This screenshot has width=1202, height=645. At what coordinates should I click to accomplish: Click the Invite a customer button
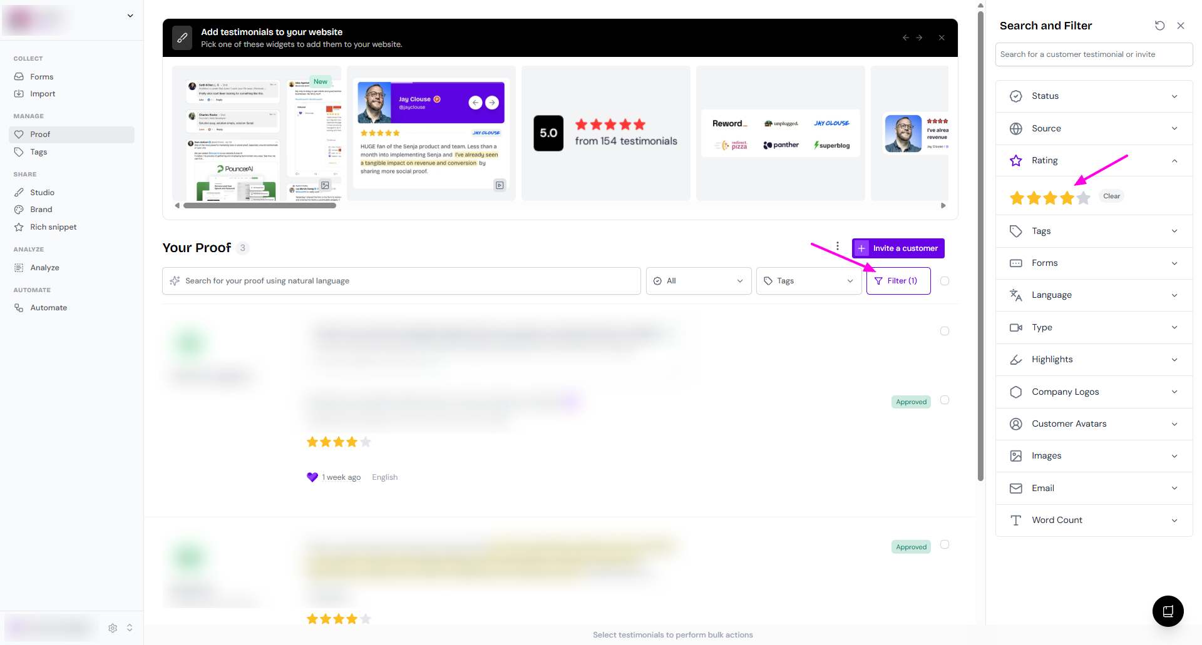click(x=898, y=248)
